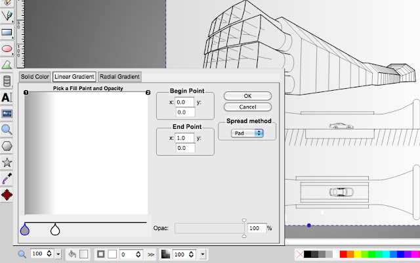Viewport: 420px width, 263px height.
Task: Click the OK button
Action: pos(247,96)
